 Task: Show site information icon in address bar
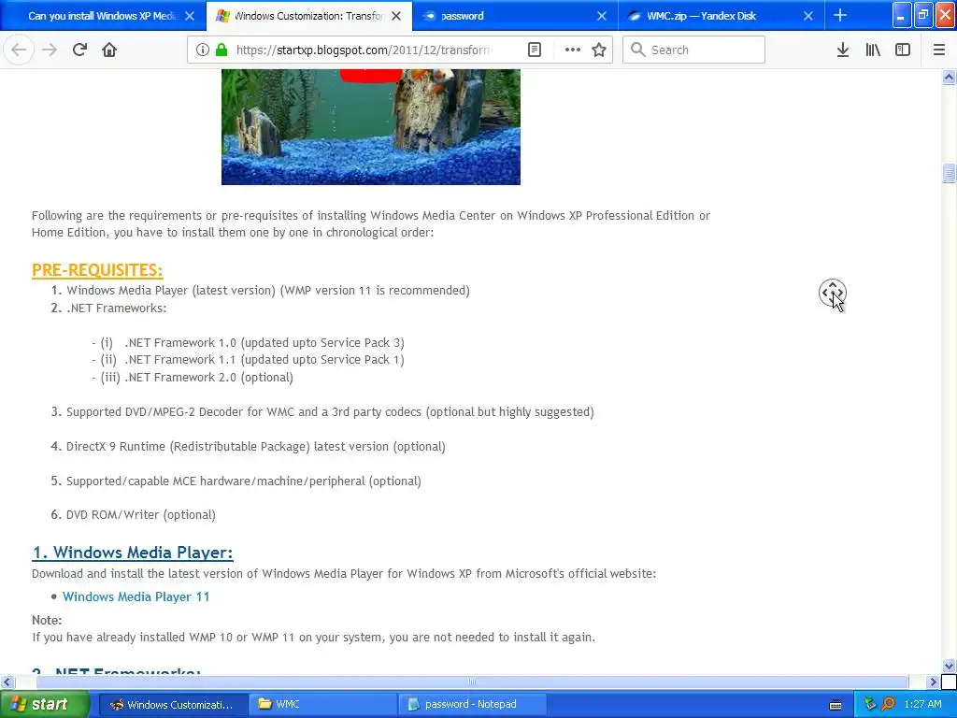203,50
